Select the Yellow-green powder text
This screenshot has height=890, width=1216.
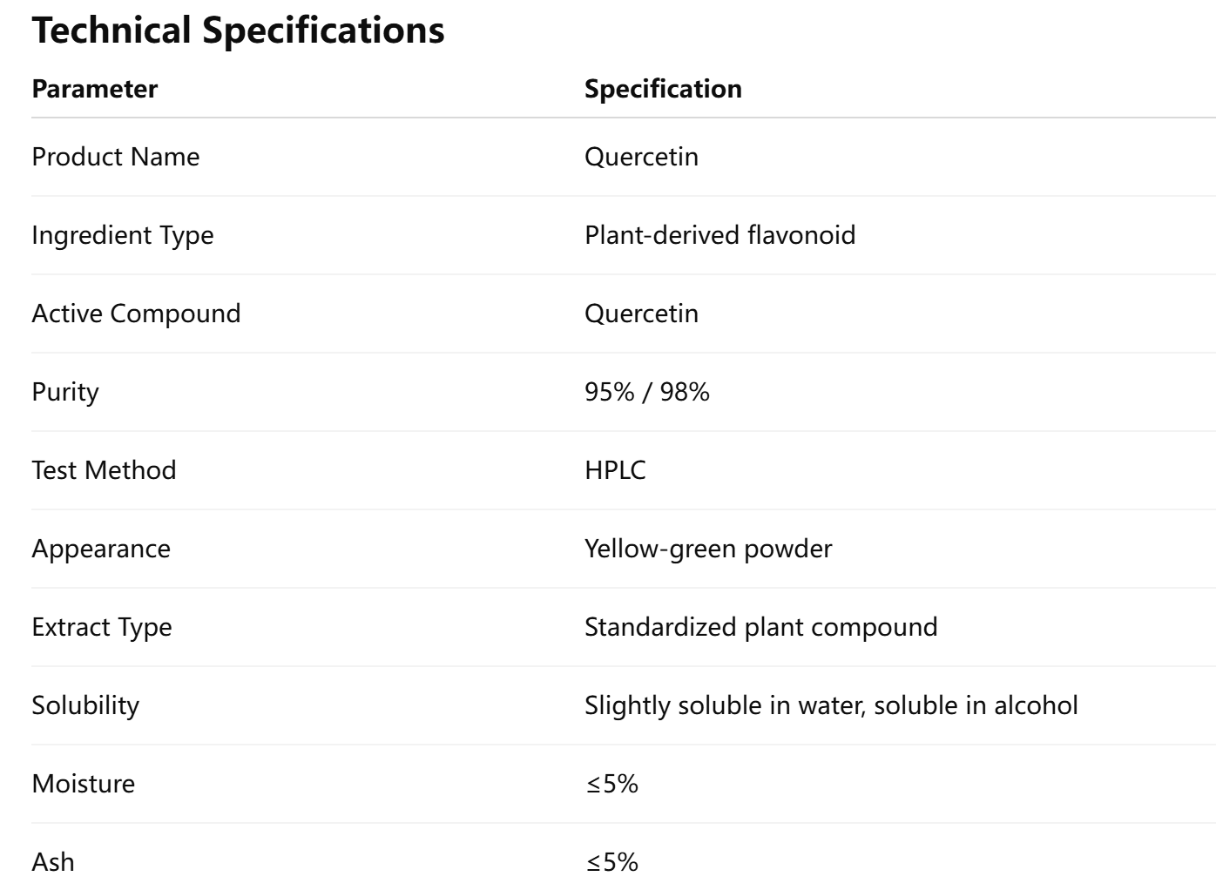[707, 549]
